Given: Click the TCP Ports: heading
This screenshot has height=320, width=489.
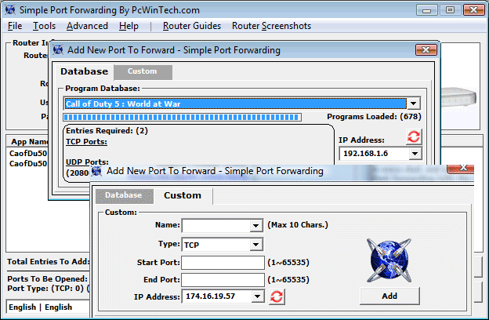Looking at the screenshot, I should coord(86,142).
